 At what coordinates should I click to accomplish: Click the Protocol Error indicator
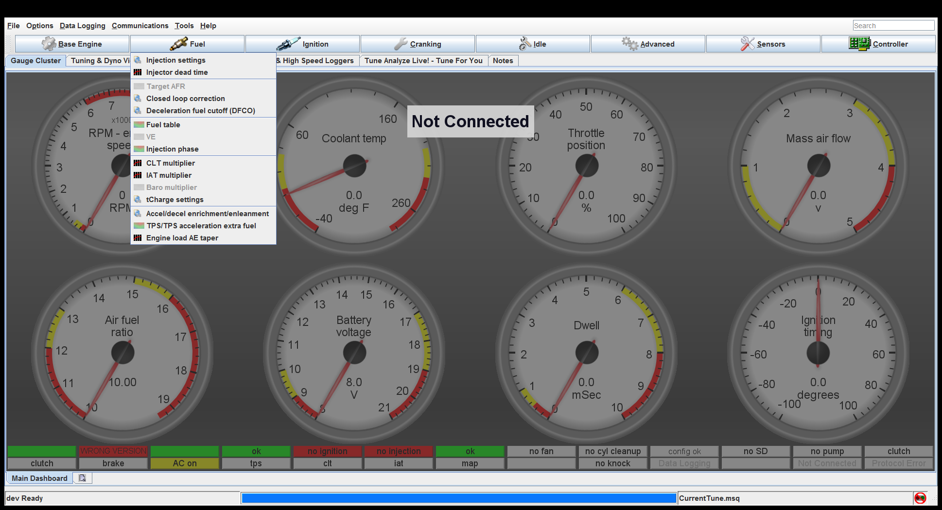coord(899,463)
